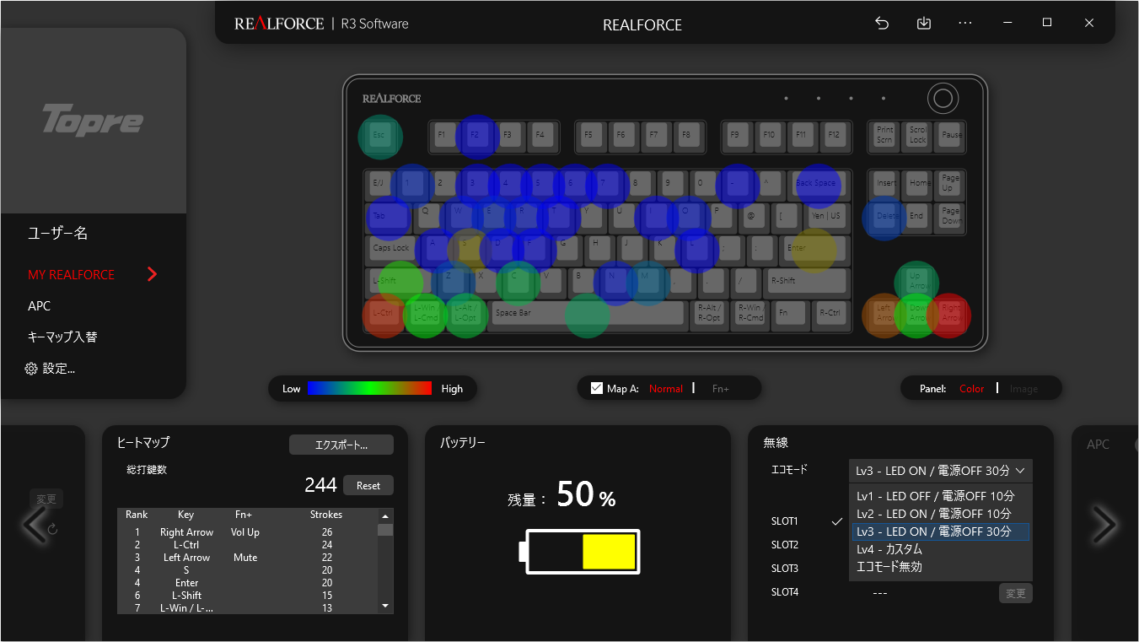Click the undo arrow icon in title bar
The height and width of the screenshot is (642, 1139).
[882, 23]
